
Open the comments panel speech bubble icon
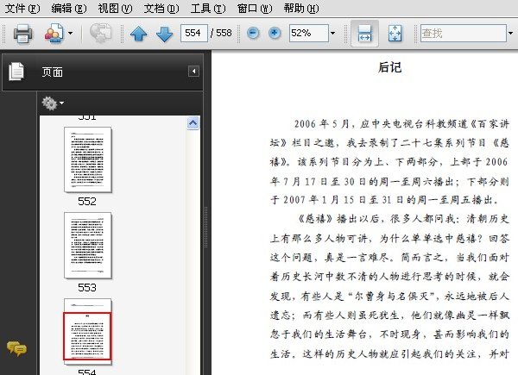point(16,348)
